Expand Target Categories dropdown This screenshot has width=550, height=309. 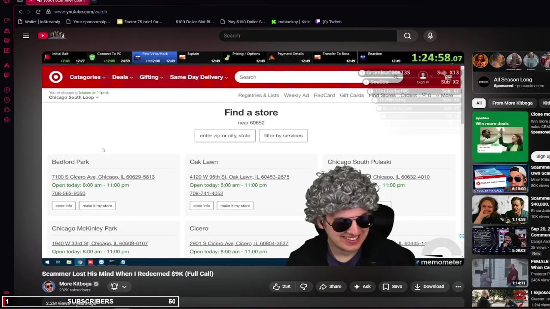coord(87,77)
